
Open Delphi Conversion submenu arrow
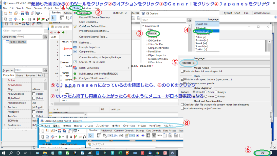(x=128, y=68)
